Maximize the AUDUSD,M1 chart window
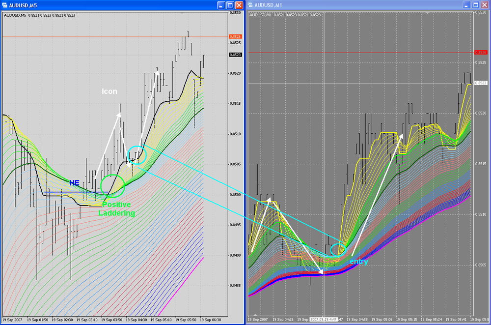Viewport: 491px width, 325px height. [476, 5]
